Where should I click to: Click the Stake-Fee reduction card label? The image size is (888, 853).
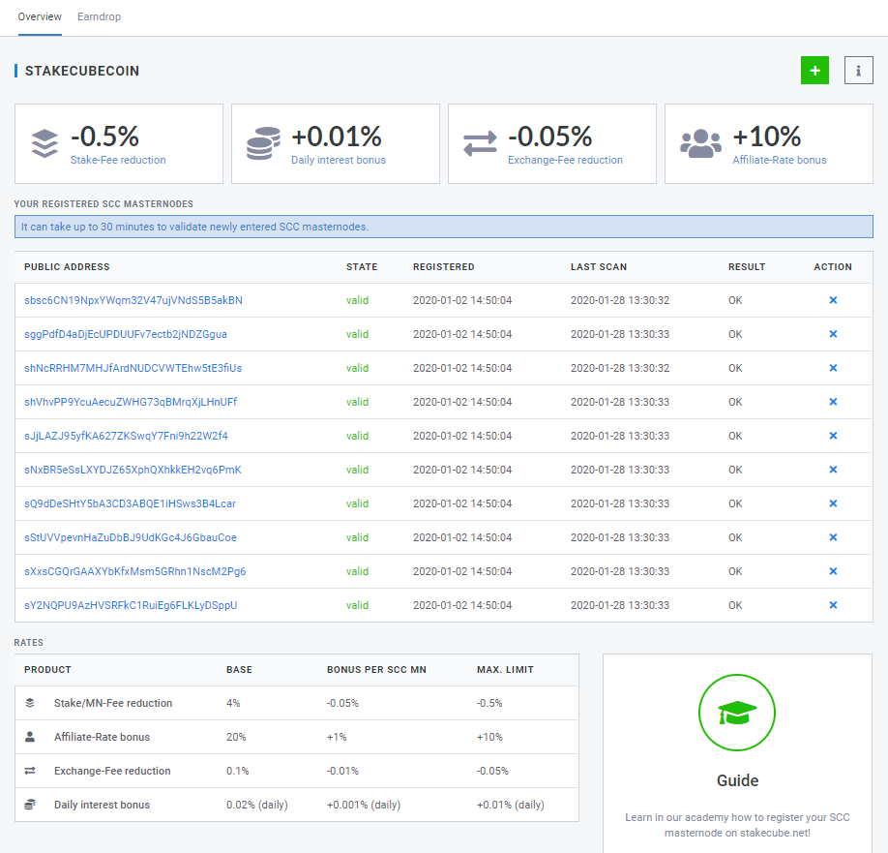tap(118, 160)
